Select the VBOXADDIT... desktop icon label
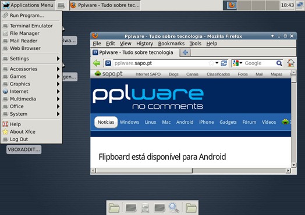The width and height of the screenshot is (305, 215). coord(24,149)
